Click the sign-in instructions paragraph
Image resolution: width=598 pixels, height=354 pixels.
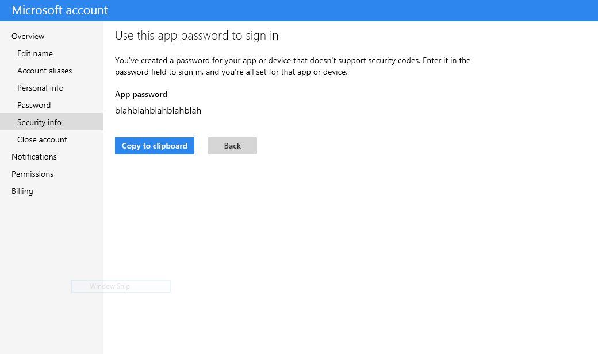293,65
